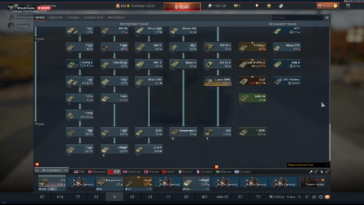364x205 pixels.
Task: Open the ticket items icon in top bar
Action: pyautogui.click(x=281, y=6)
